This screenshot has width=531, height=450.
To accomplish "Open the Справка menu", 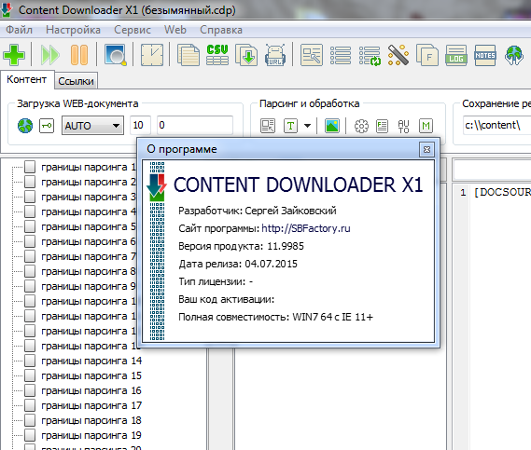I will click(x=221, y=30).
